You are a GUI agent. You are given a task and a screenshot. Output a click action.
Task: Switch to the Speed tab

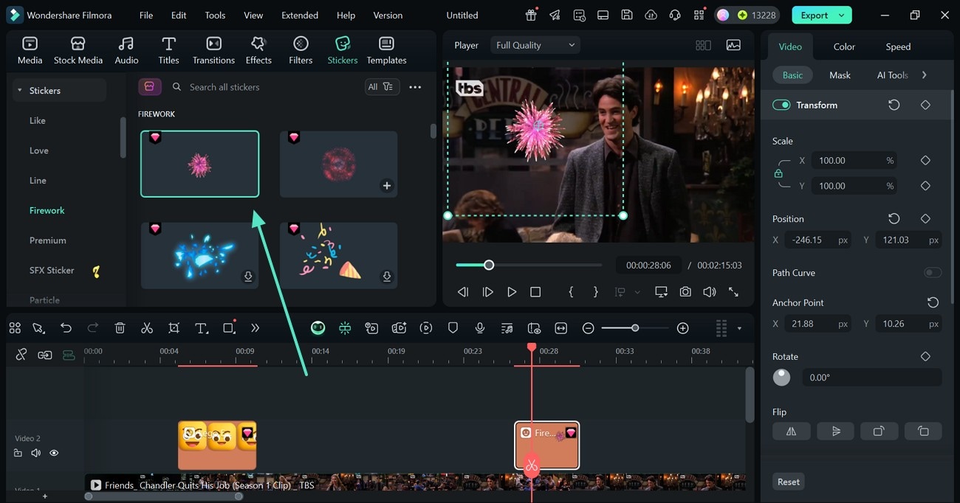(x=898, y=46)
